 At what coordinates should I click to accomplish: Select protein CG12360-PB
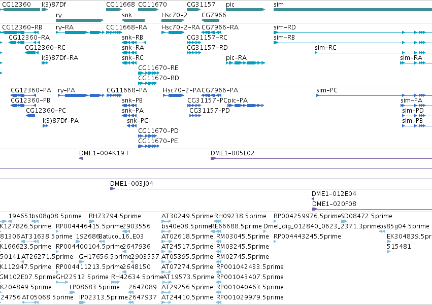(x=30, y=100)
